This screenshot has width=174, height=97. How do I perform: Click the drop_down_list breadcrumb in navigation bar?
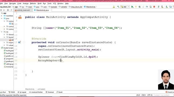(76, 7)
